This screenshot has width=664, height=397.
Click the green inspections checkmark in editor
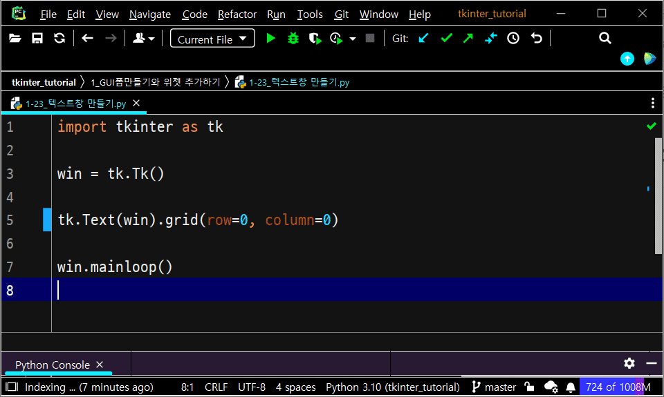(652, 126)
